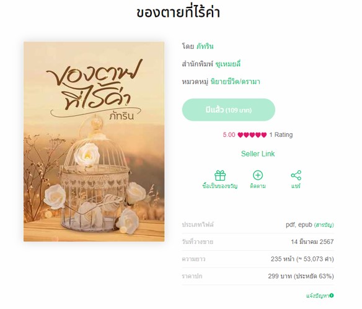362x309 pixels.
Task: Open the สารบัญ table of contents link
Action: (x=324, y=225)
